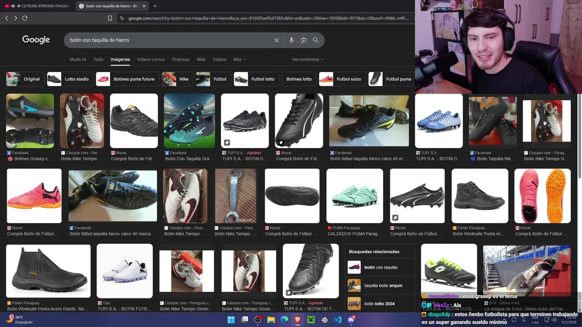
Task: Search by image with Google Lens
Action: point(304,40)
